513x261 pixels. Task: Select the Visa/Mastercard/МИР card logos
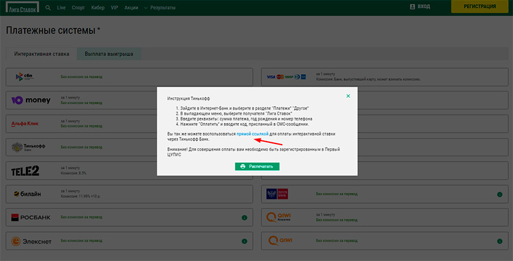point(286,77)
